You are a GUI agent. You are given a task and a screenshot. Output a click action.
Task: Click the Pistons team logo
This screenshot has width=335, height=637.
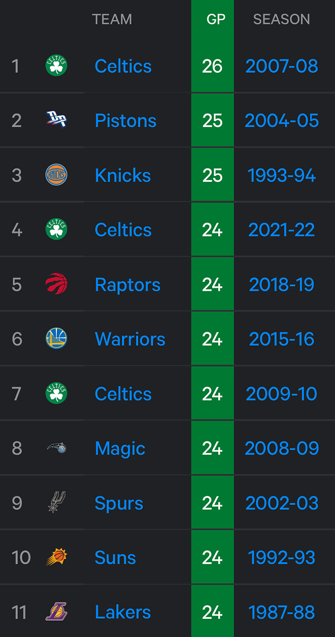56,120
